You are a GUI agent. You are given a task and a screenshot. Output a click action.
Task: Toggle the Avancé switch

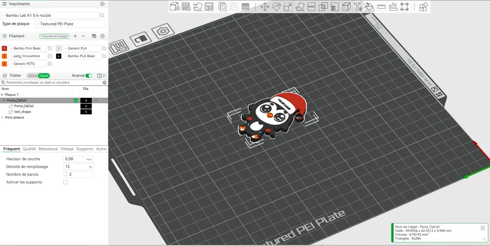point(89,76)
